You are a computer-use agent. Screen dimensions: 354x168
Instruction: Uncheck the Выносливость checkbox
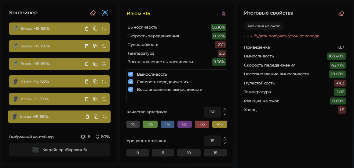pyautogui.click(x=131, y=74)
